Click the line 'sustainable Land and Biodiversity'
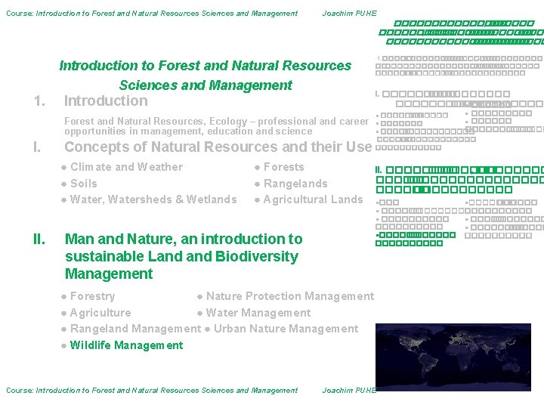This screenshot has width=544, height=408. click(x=182, y=257)
